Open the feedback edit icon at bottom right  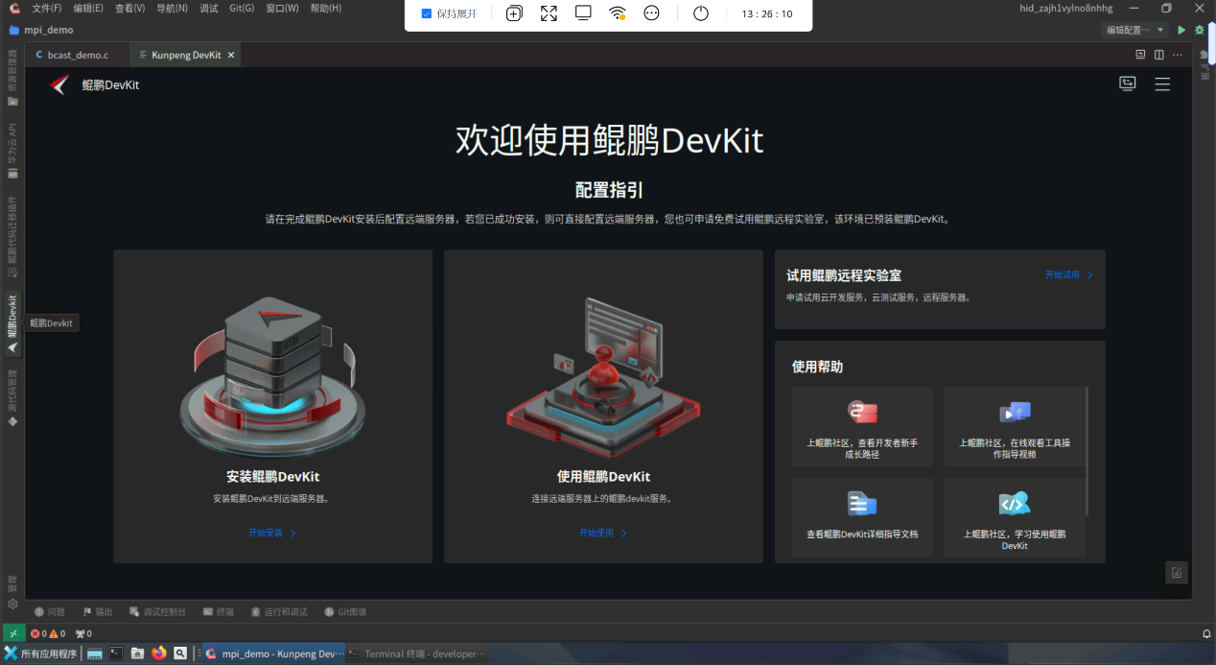pyautogui.click(x=1177, y=572)
